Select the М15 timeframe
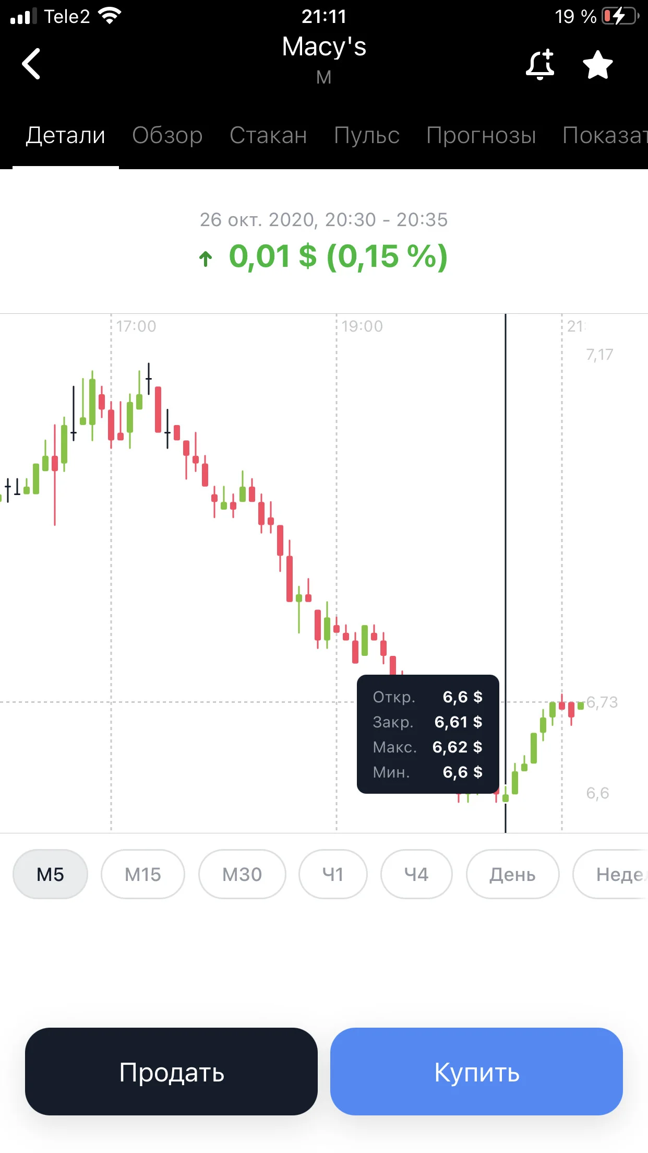648x1153 pixels. tap(143, 874)
